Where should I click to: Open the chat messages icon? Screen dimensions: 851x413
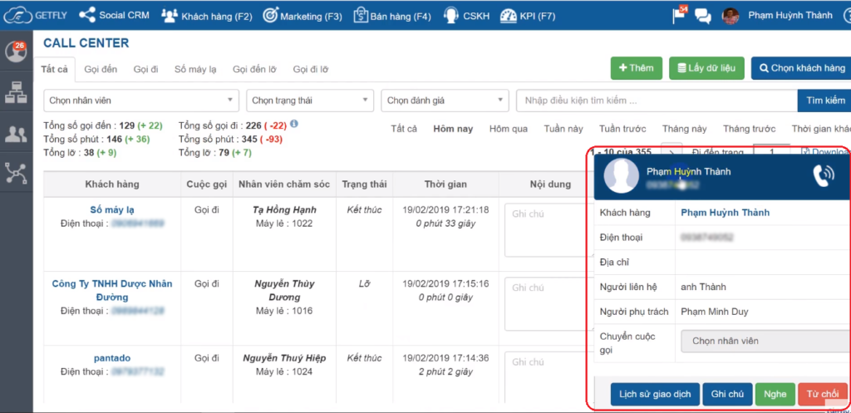[702, 16]
